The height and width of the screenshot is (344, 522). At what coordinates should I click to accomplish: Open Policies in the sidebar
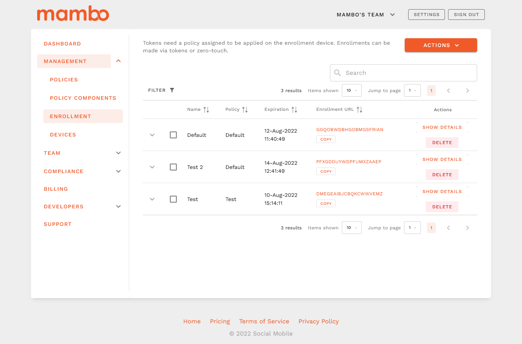(x=64, y=80)
